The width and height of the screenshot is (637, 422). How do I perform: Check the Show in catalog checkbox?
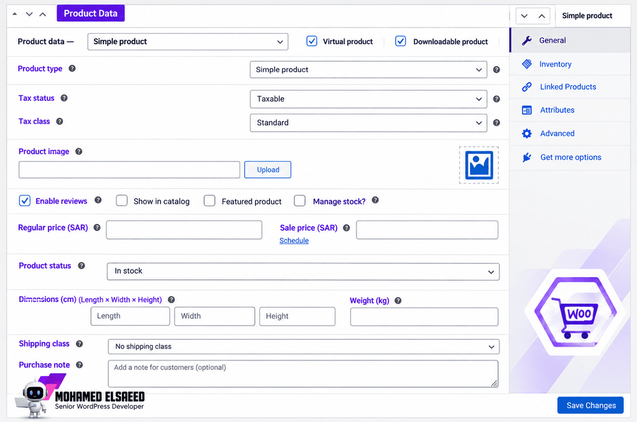click(x=122, y=200)
